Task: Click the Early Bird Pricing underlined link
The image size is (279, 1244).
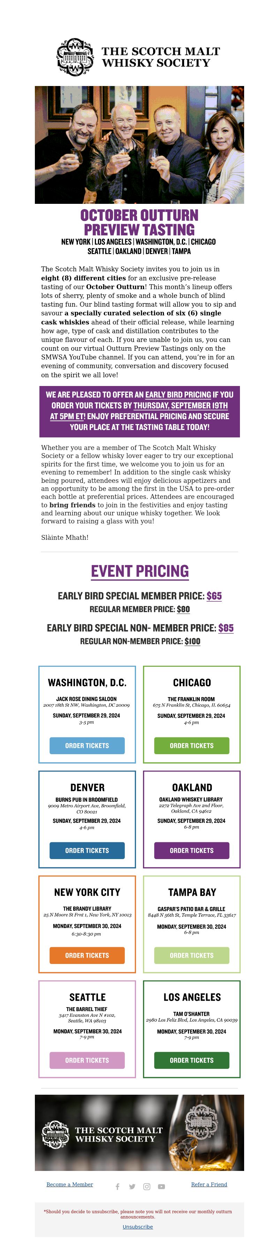Action: (x=178, y=394)
